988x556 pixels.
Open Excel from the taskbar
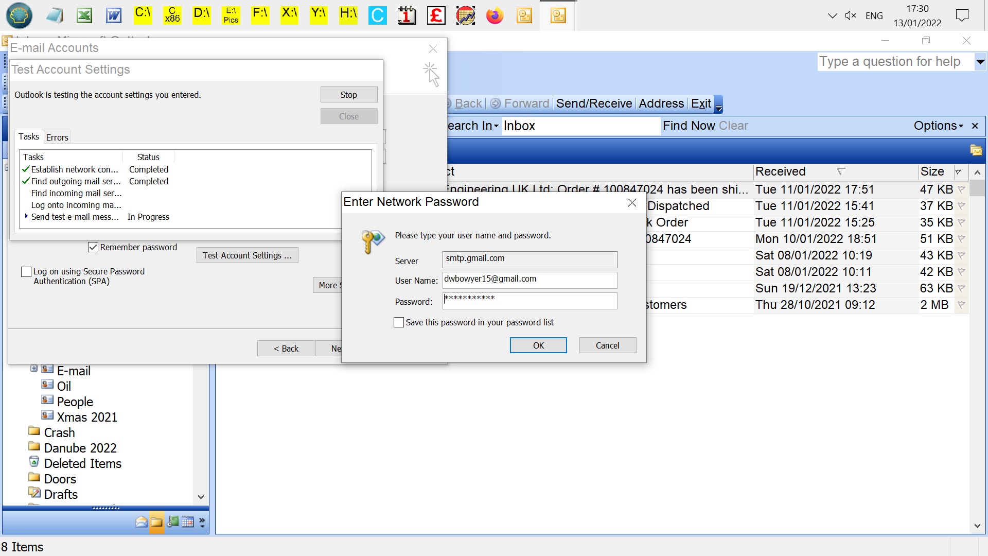(x=84, y=15)
